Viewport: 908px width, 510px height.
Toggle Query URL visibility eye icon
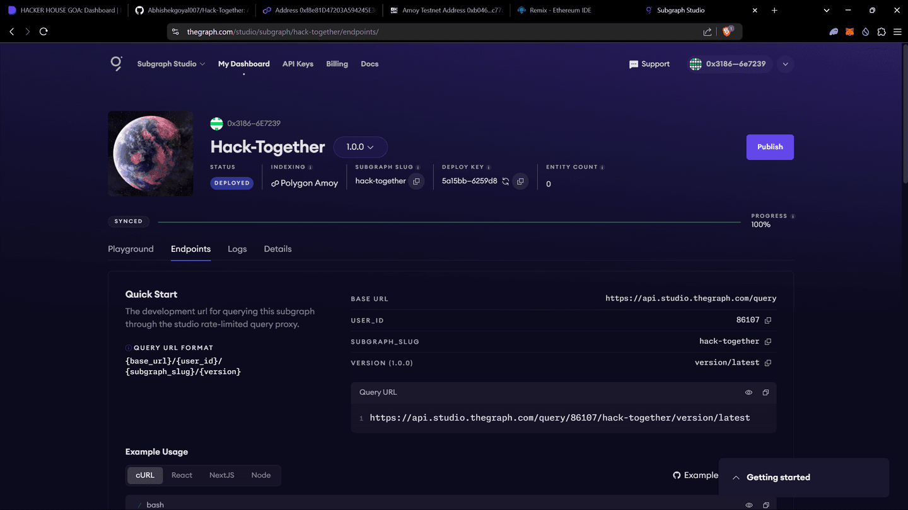(x=748, y=392)
